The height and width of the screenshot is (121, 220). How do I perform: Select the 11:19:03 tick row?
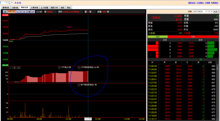pos(182,116)
